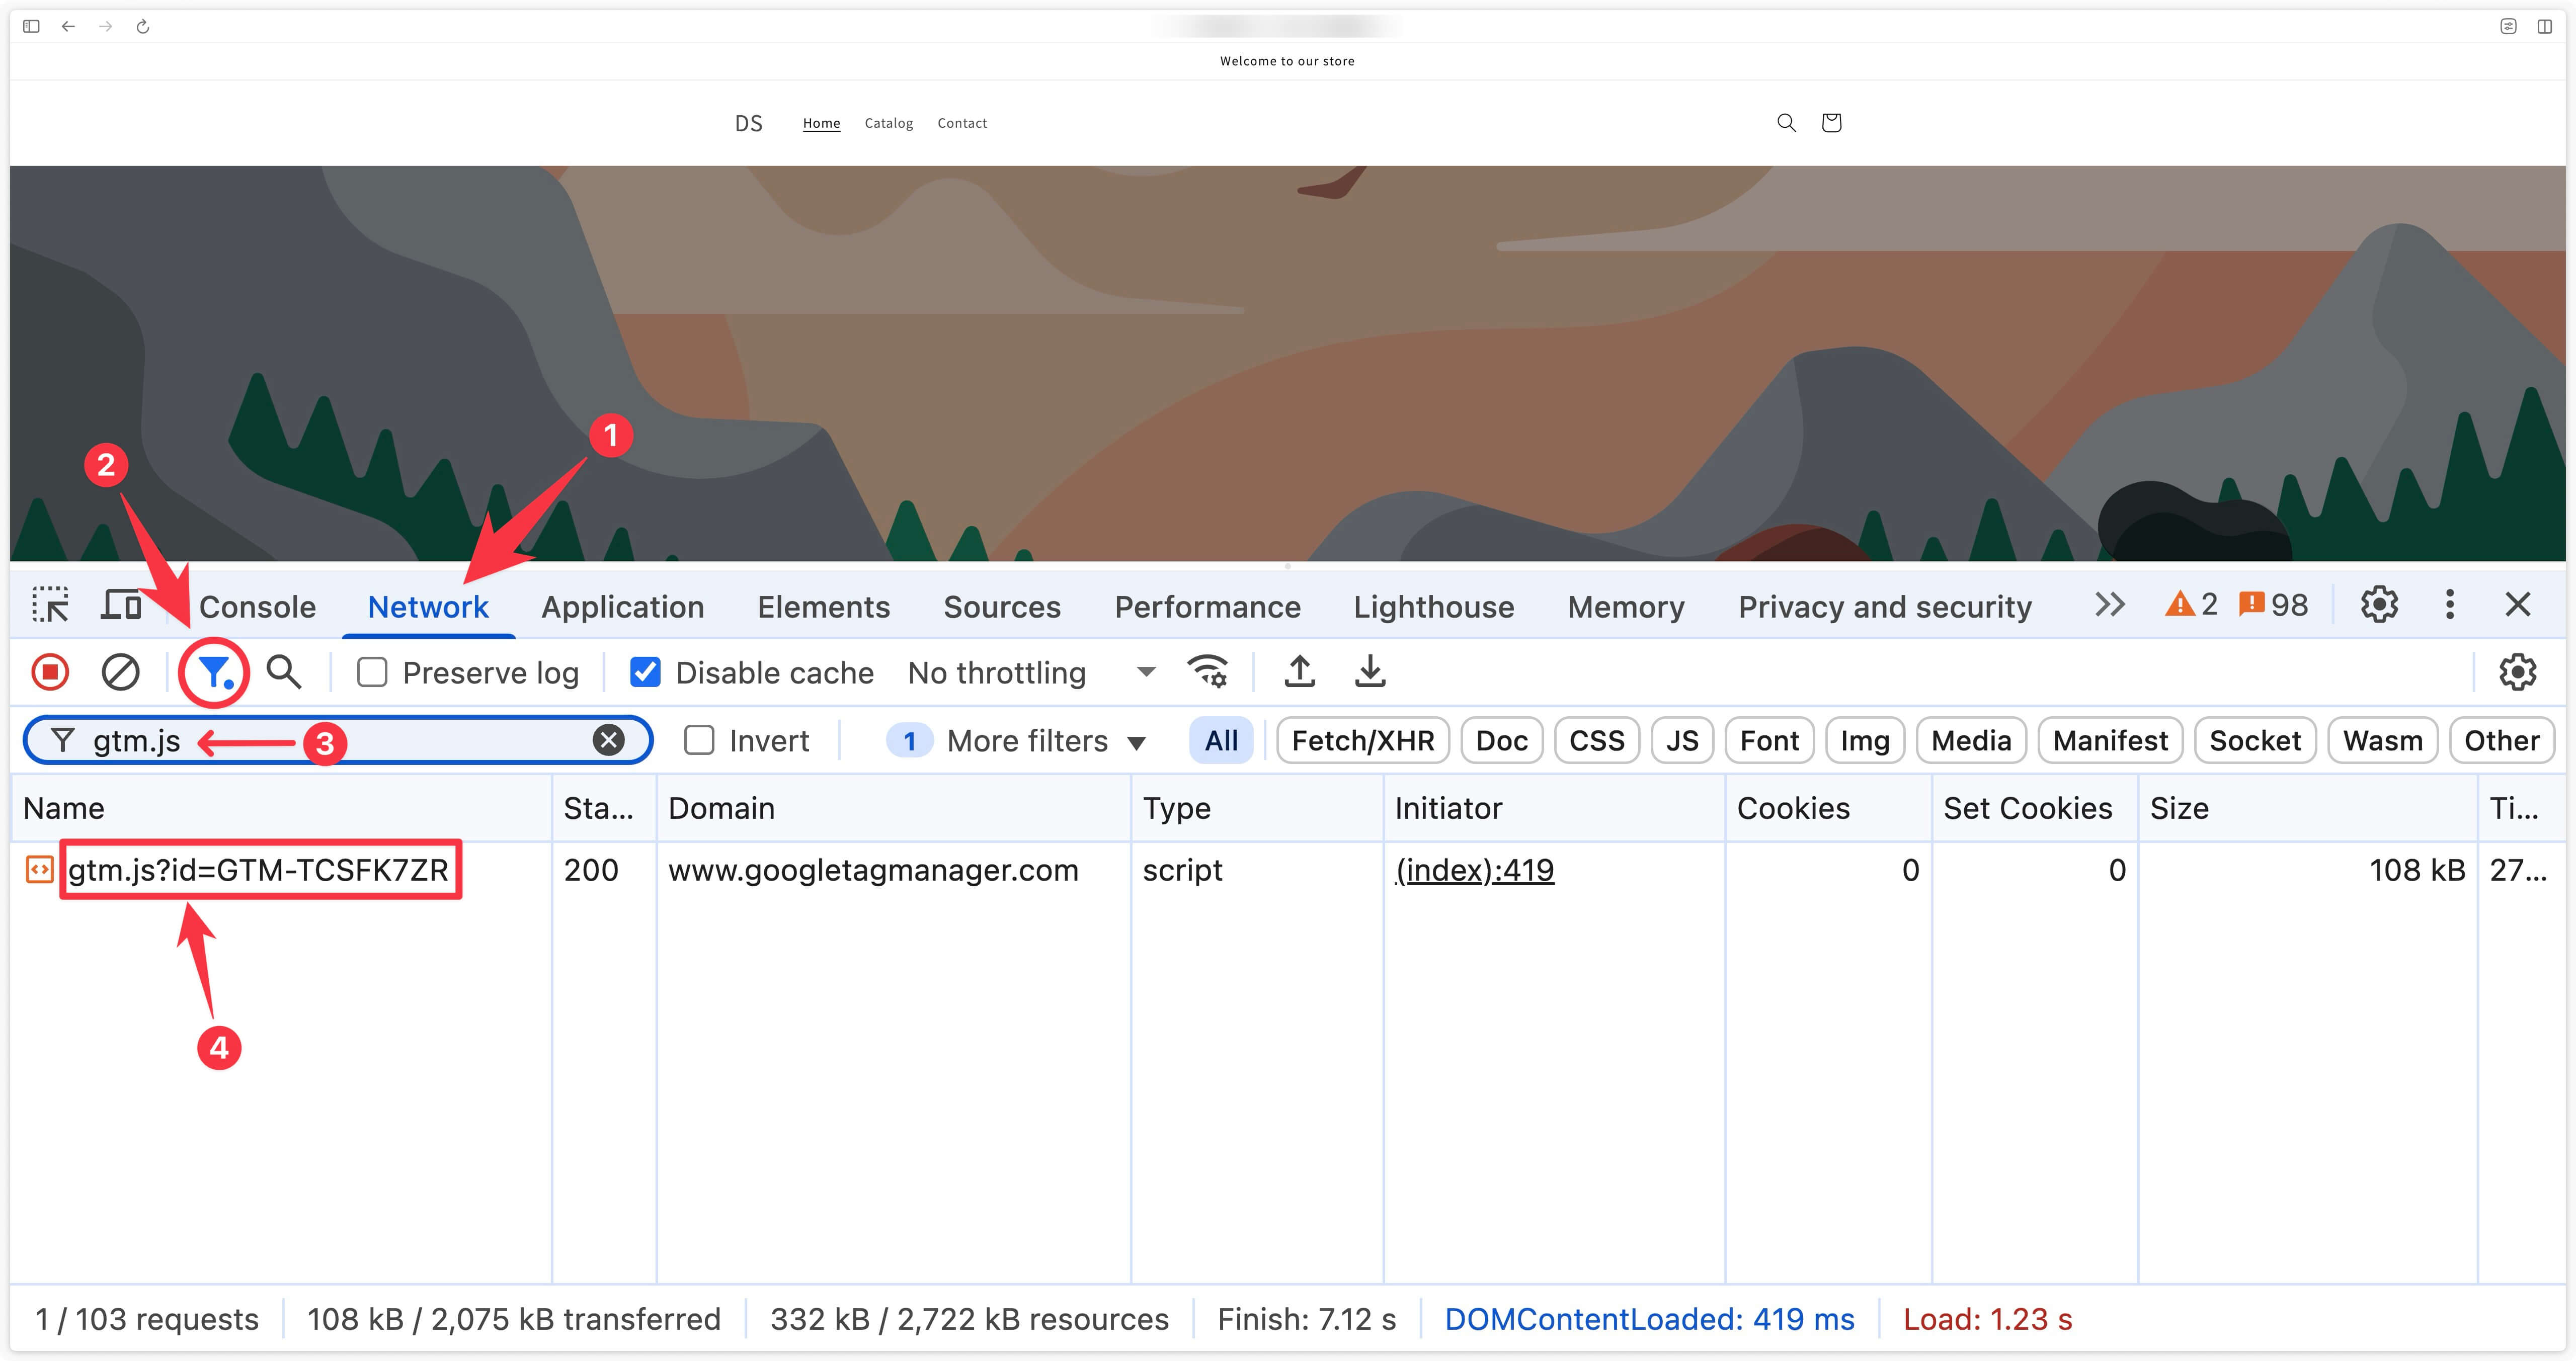This screenshot has height=1361, width=2576.
Task: Click inside the gtm.js filter field
Action: coord(338,740)
